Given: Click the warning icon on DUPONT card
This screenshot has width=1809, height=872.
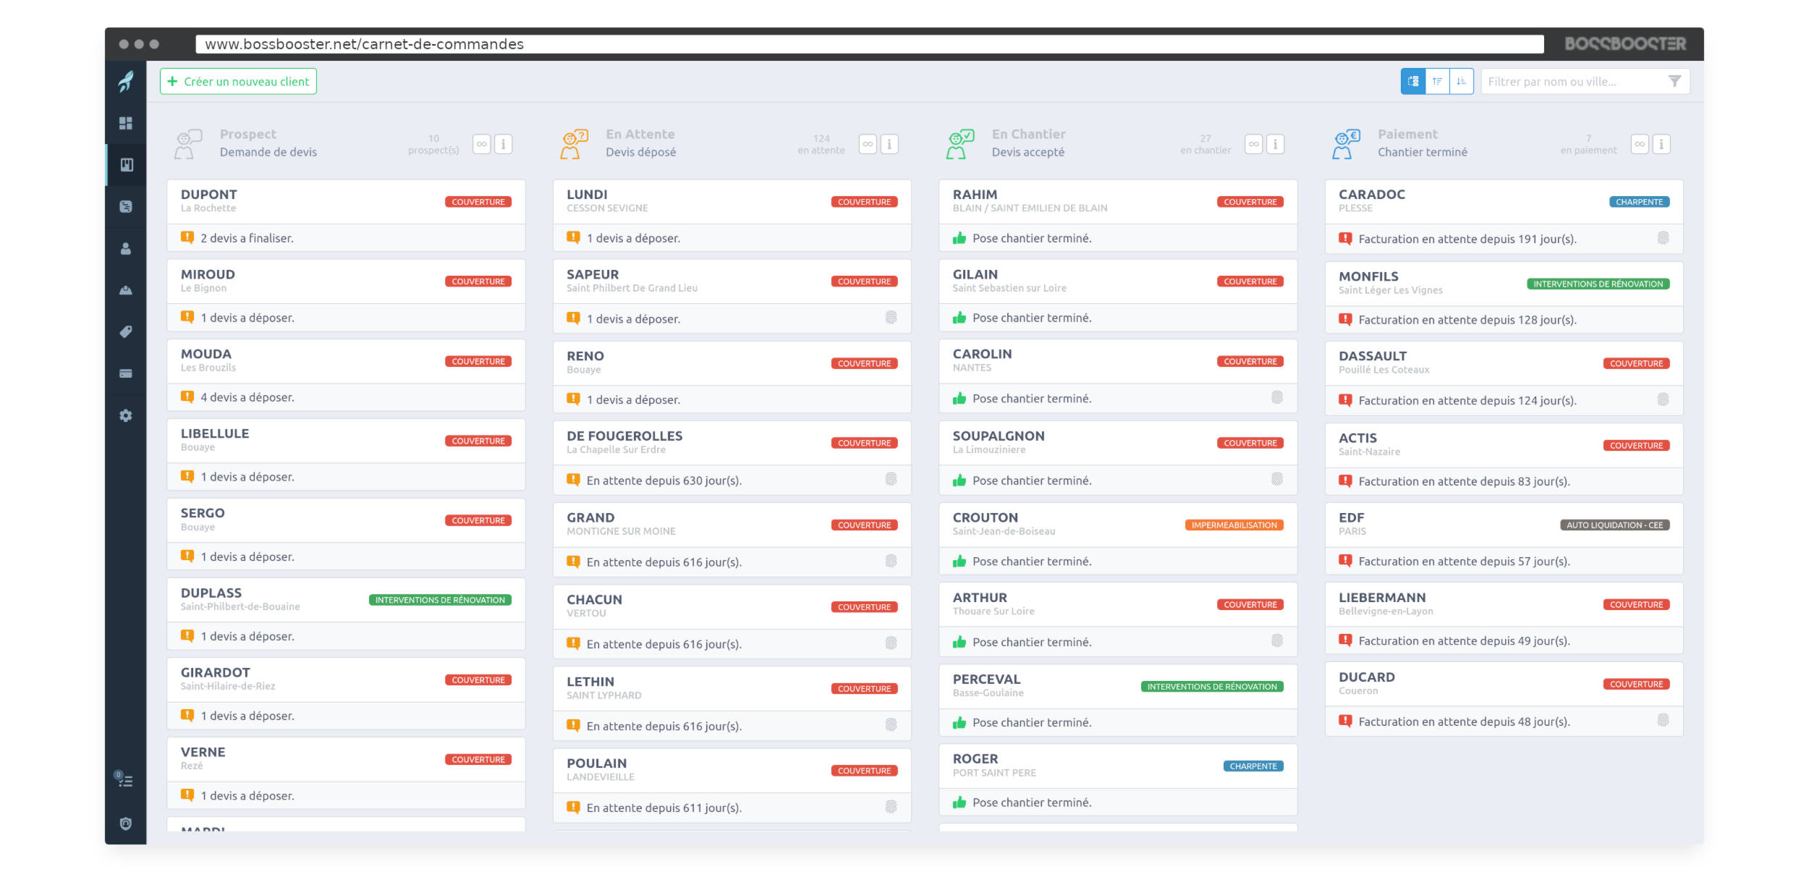Looking at the screenshot, I should coord(187,237).
